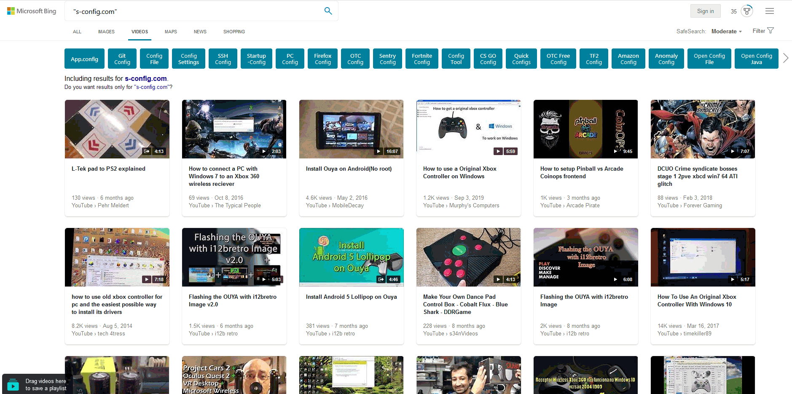Open the Dance Pad Control Box thumbnail
This screenshot has width=792, height=394.
469,257
